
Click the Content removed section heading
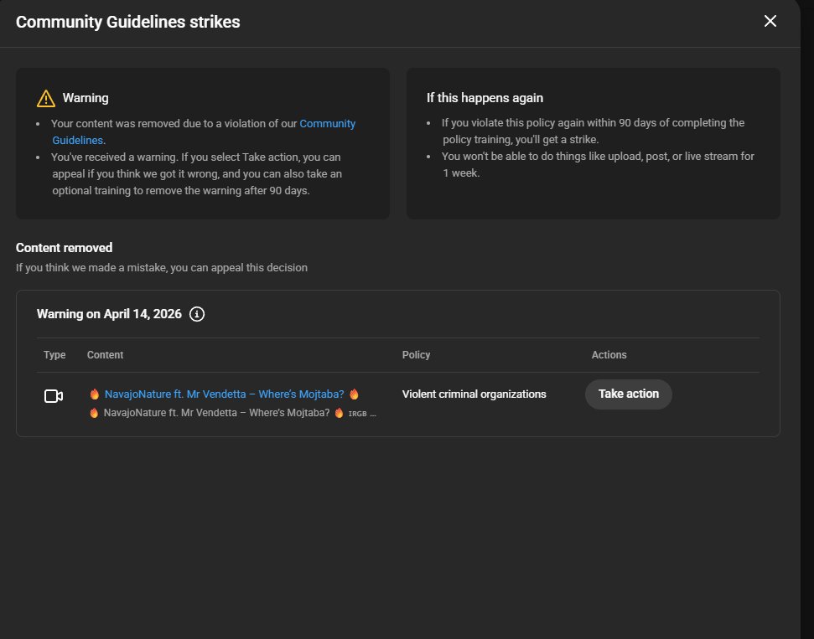coord(64,248)
